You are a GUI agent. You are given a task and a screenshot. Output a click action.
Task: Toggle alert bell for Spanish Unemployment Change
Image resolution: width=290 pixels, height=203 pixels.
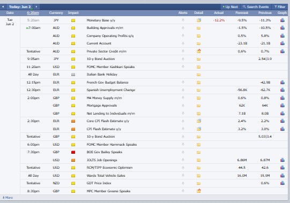pos(183,90)
